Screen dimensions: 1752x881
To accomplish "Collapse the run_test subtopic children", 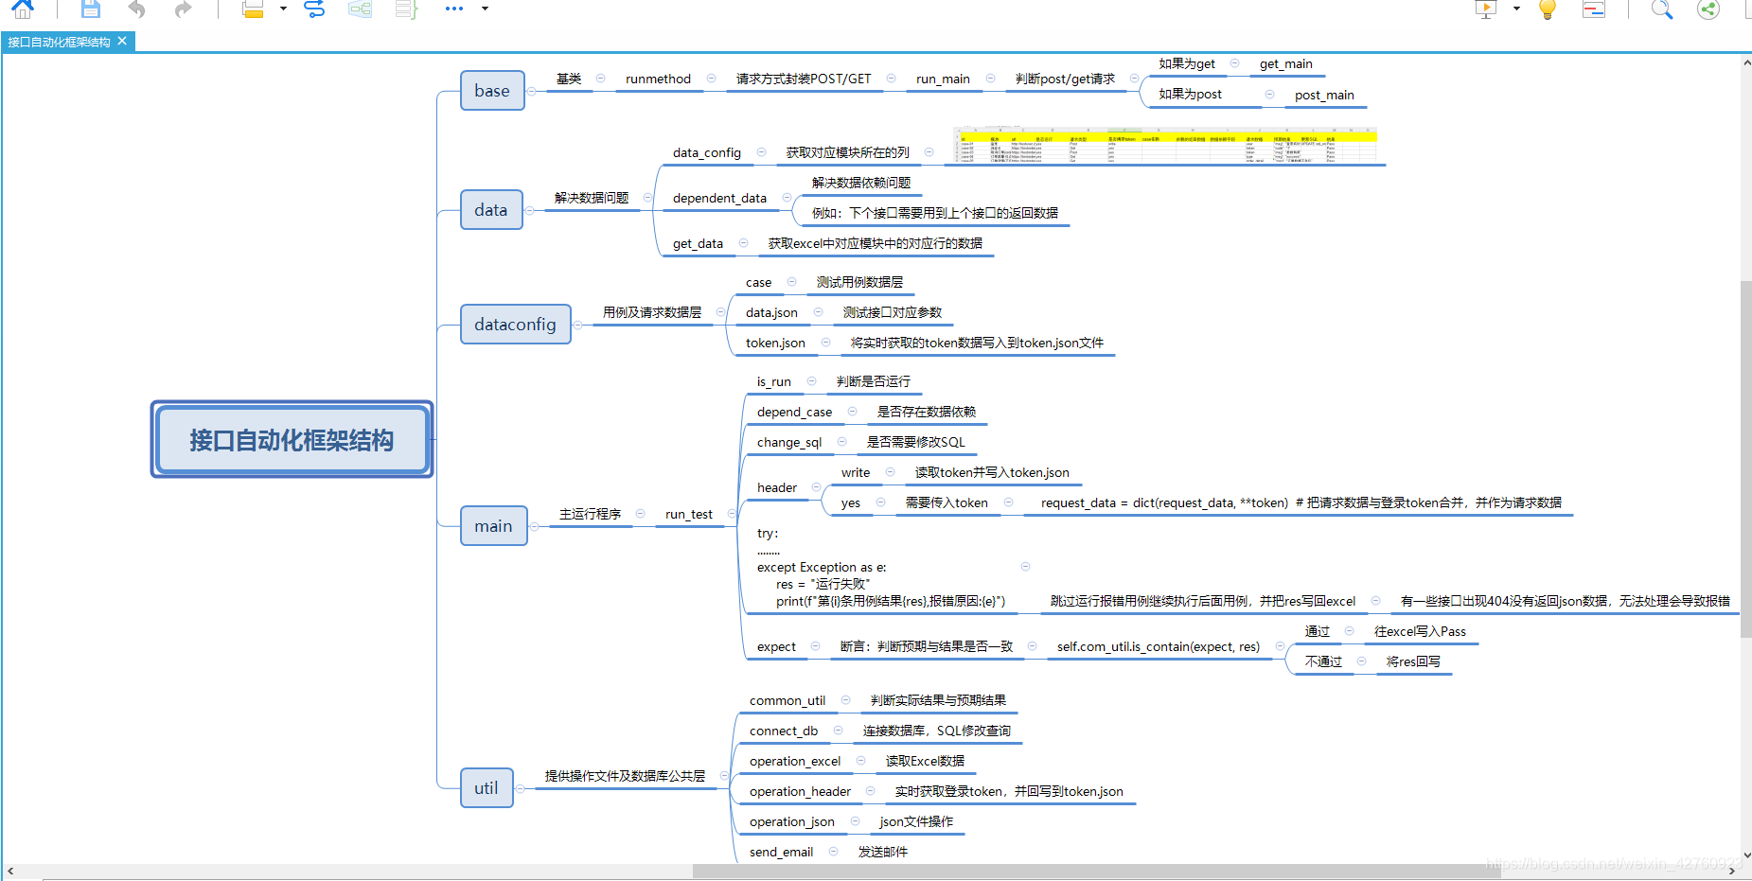I will pyautogui.click(x=732, y=514).
